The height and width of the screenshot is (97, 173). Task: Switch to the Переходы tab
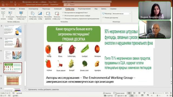[x=46, y=9]
